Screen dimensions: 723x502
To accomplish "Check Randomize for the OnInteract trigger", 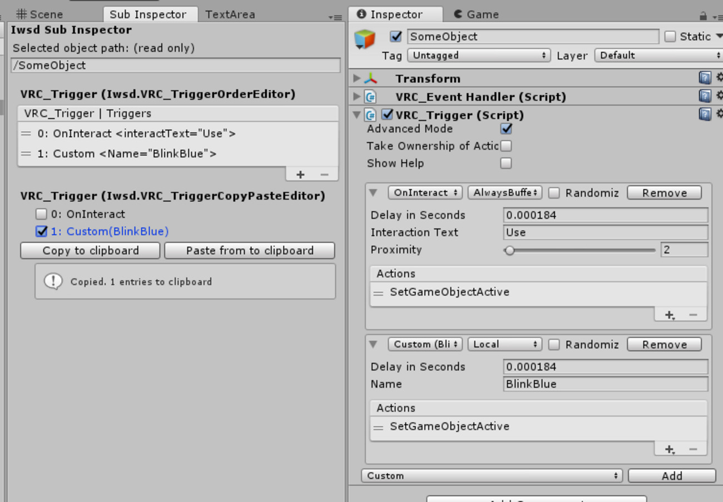I will pyautogui.click(x=554, y=193).
